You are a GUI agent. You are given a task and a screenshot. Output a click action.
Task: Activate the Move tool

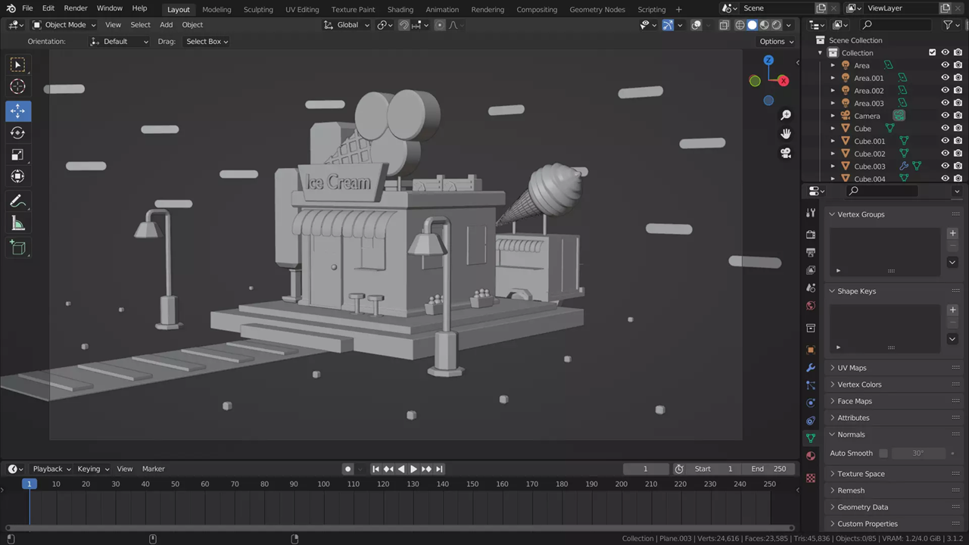coord(18,111)
